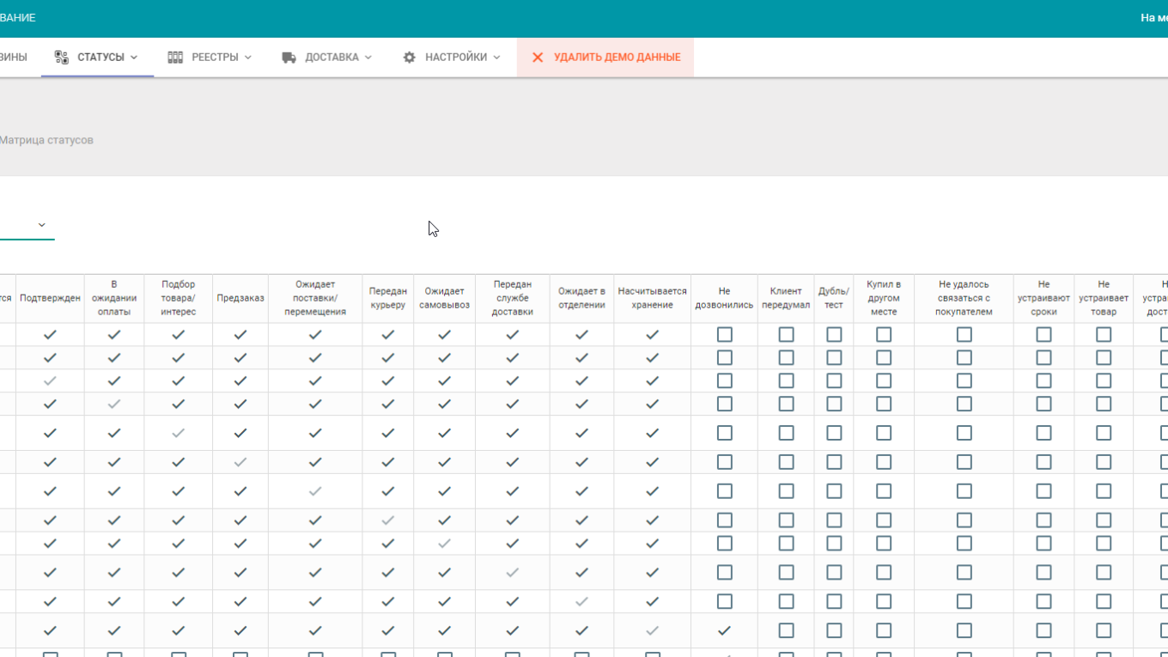Click the НАСТРОЙКИ gear icon
The height and width of the screenshot is (657, 1168).
click(x=409, y=57)
